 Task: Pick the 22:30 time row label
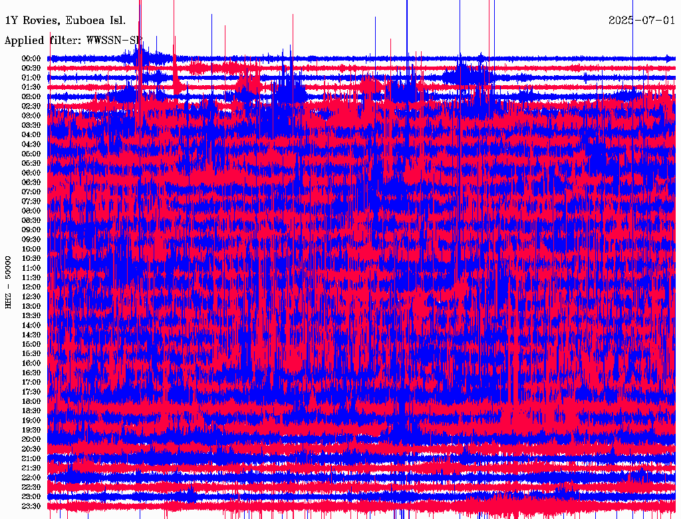[32, 487]
